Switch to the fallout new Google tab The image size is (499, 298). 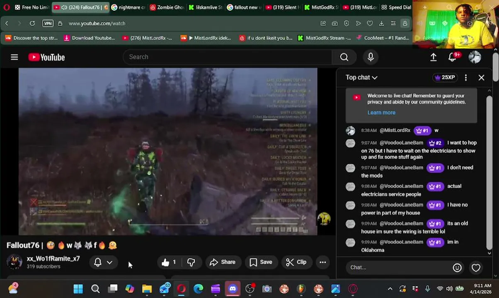click(244, 7)
